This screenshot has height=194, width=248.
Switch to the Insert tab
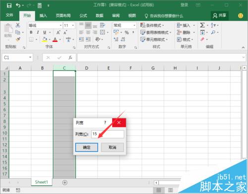[43, 15]
